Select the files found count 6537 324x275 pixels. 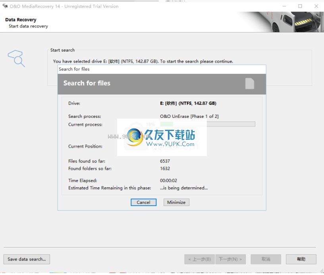tap(165, 161)
